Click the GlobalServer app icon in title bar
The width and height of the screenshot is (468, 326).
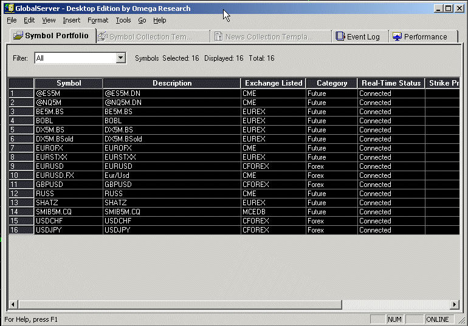(9, 8)
